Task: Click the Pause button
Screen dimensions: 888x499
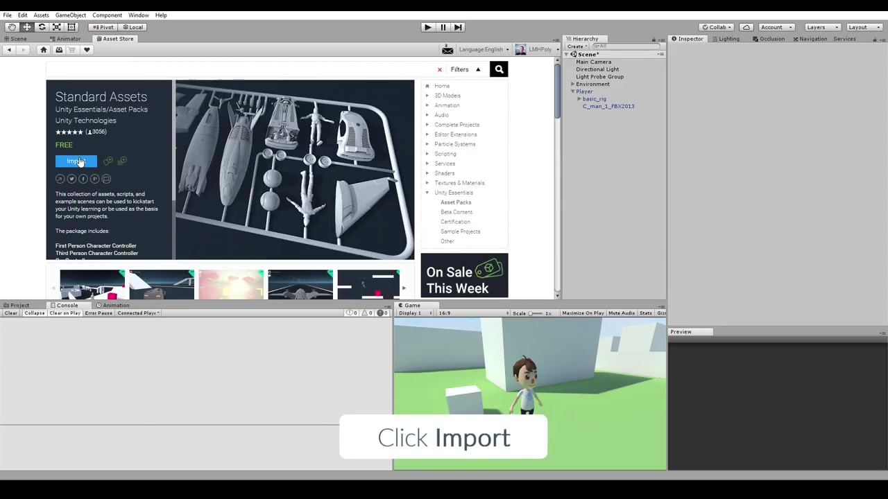Action: pos(443,27)
